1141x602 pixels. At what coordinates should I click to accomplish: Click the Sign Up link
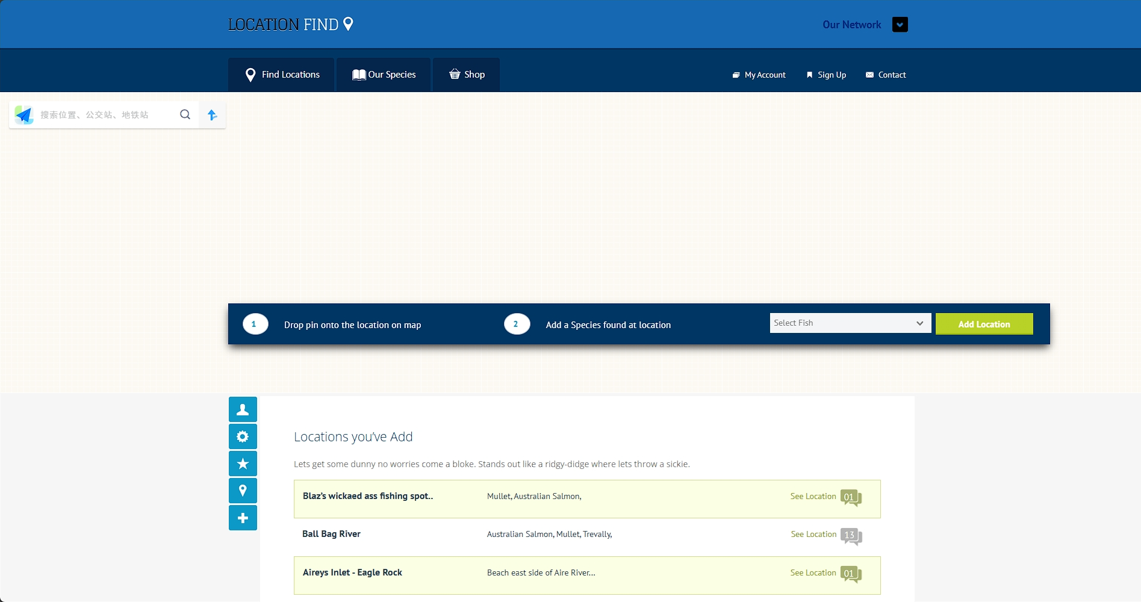point(826,75)
